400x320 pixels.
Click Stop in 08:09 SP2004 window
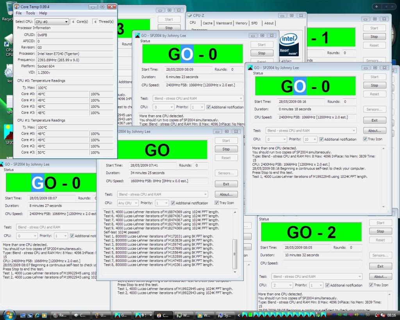tap(261, 53)
